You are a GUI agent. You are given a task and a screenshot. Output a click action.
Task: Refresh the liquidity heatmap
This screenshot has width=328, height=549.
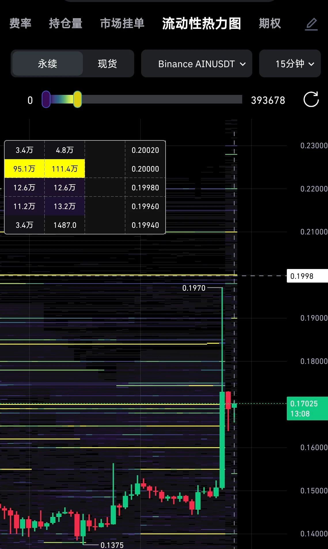click(311, 99)
